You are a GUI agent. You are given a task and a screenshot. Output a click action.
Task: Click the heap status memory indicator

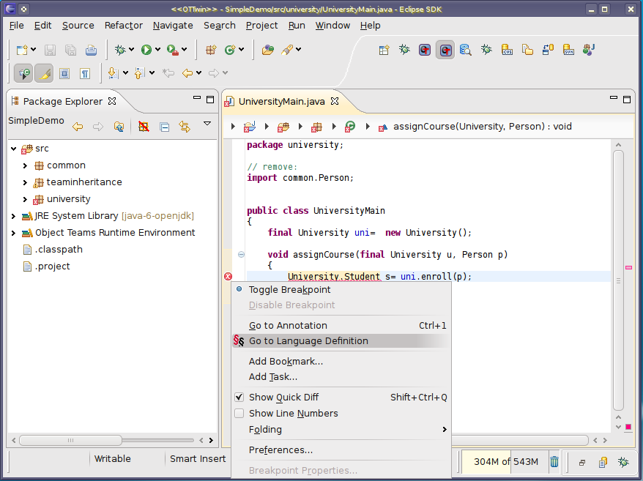(505, 462)
